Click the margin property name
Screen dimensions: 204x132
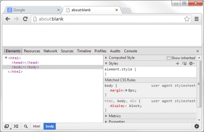coord(116,90)
